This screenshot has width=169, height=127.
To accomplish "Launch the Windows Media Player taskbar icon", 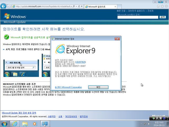I will click(x=35, y=124).
